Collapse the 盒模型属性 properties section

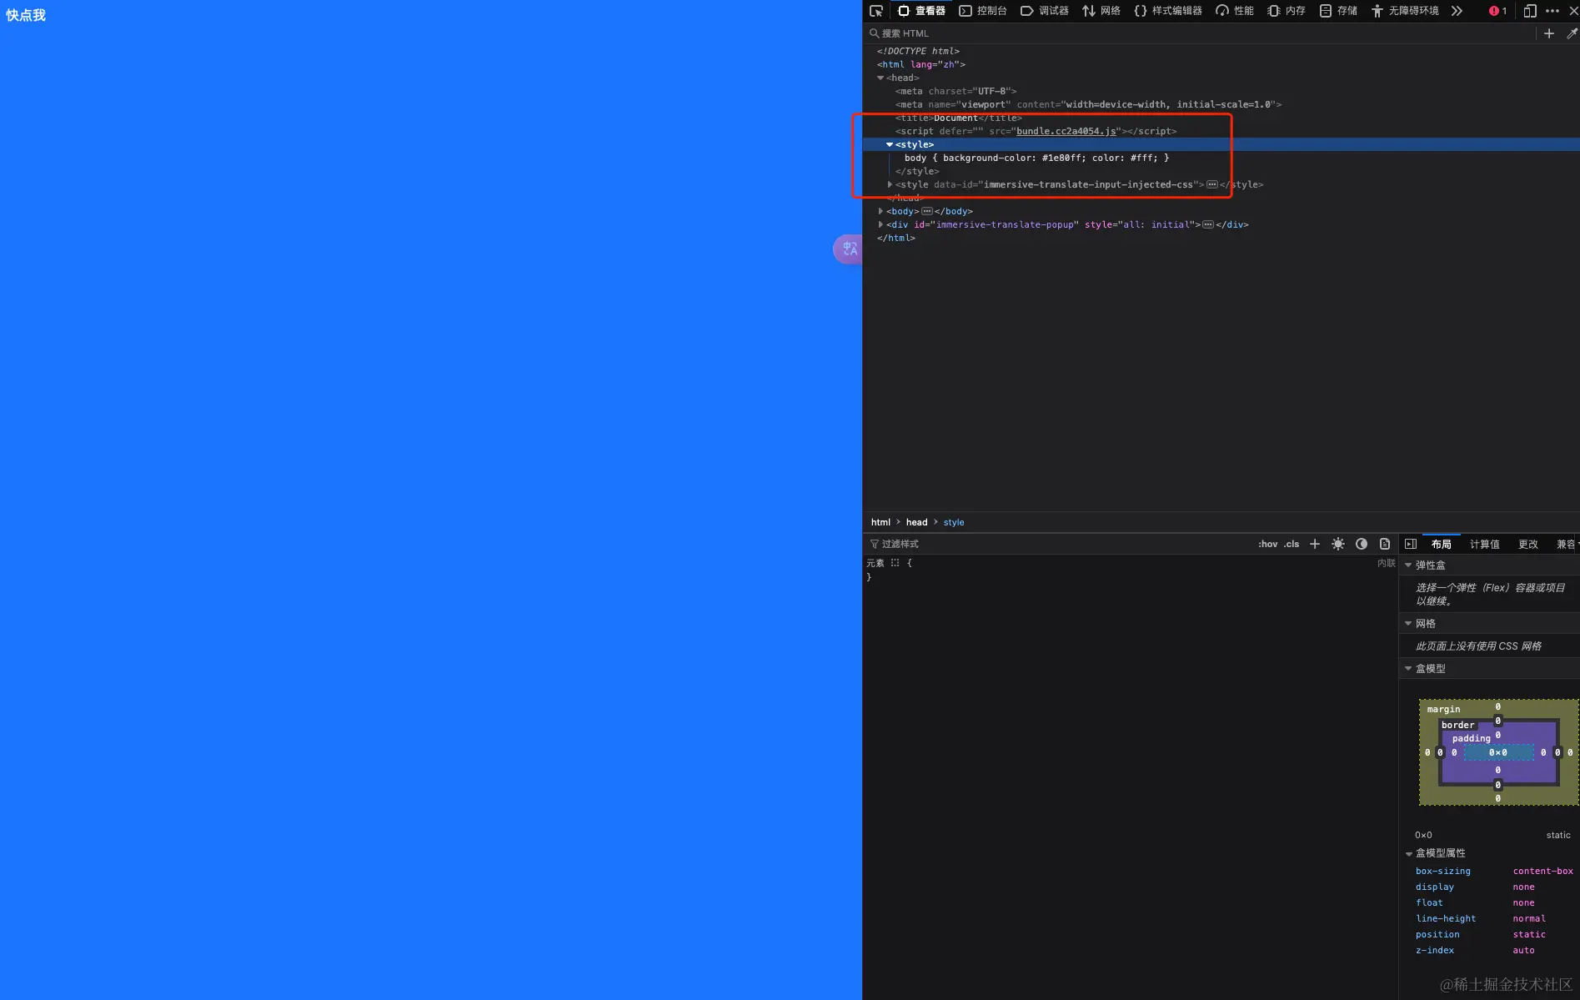click(x=1408, y=853)
